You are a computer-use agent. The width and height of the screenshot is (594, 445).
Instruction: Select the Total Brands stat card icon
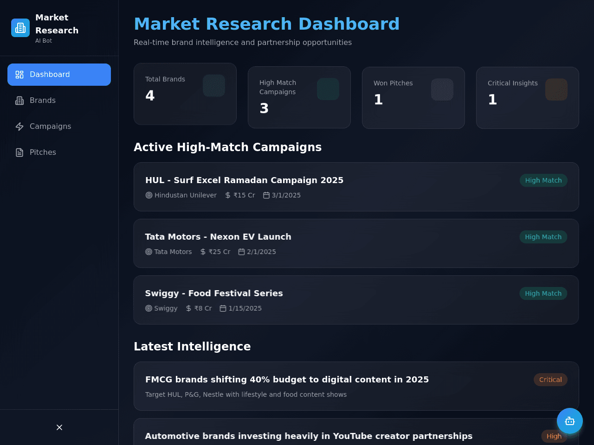(x=214, y=86)
